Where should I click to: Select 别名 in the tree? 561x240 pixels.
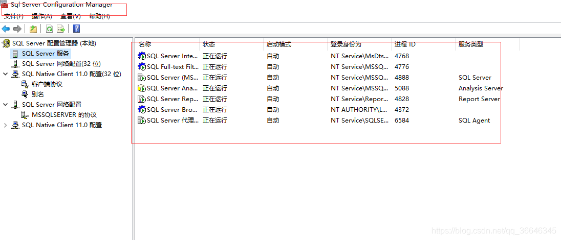point(37,94)
